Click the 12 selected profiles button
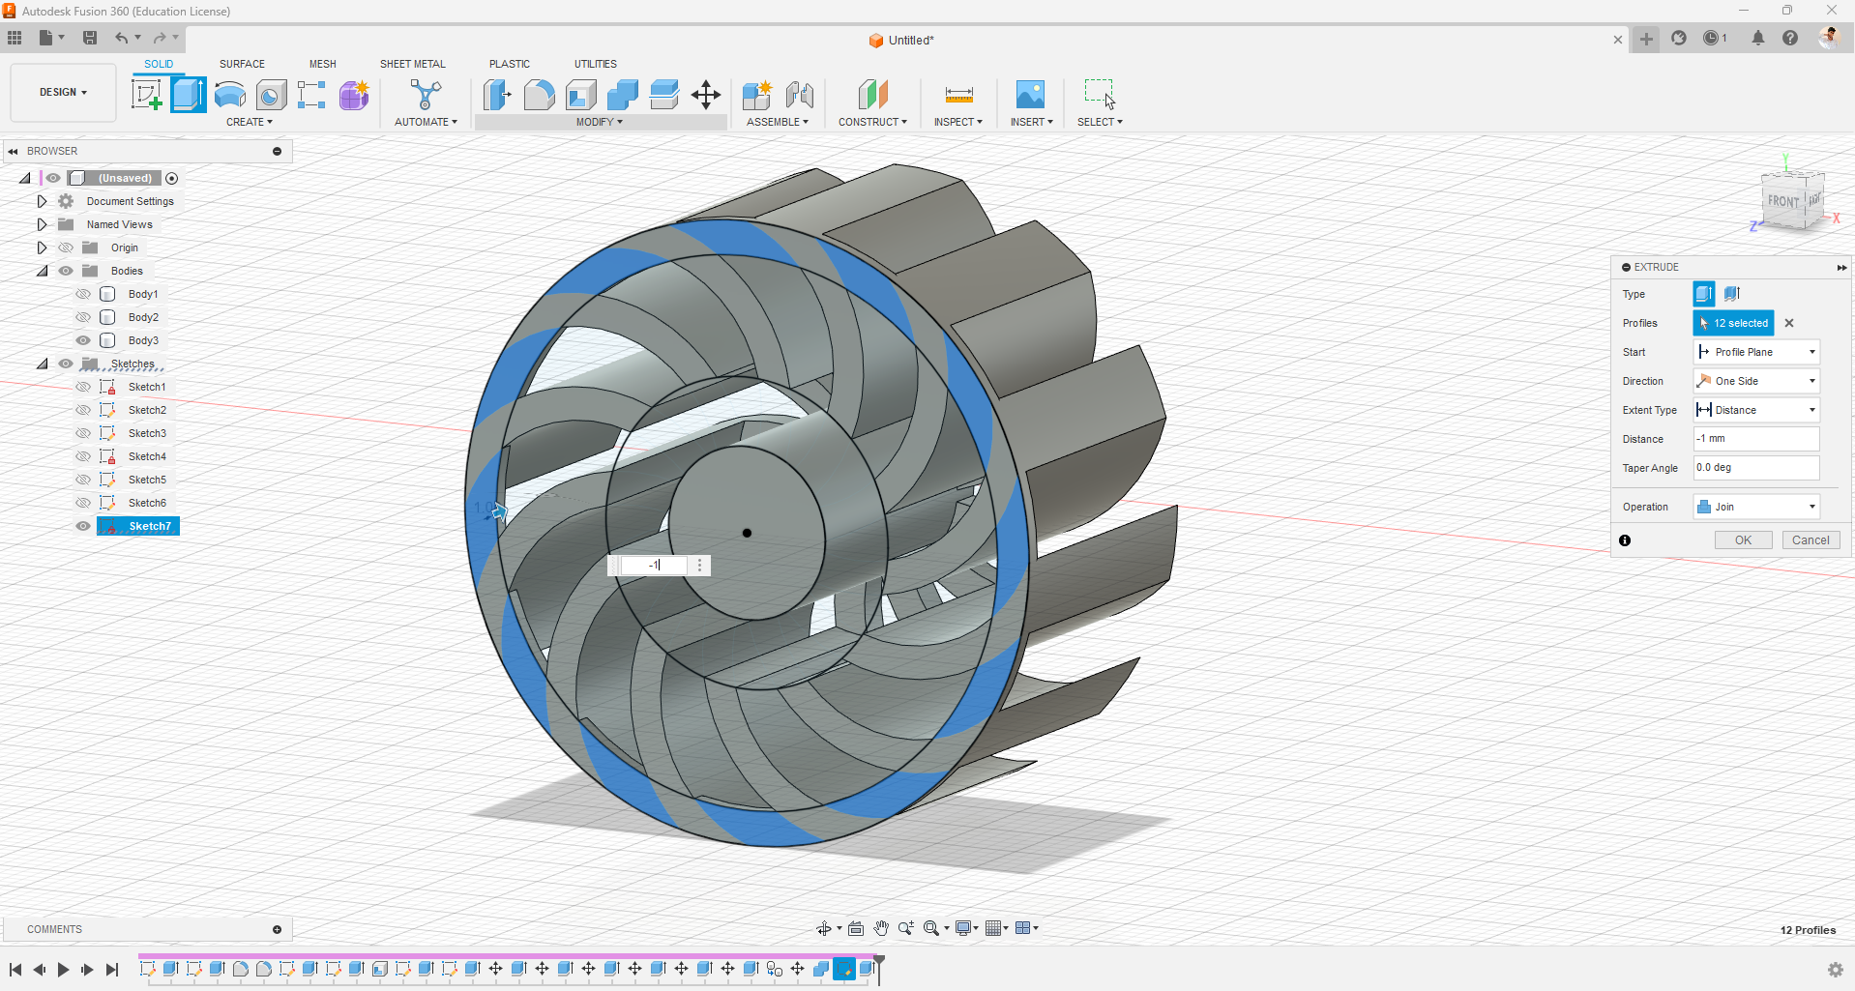1855x991 pixels. coord(1733,323)
